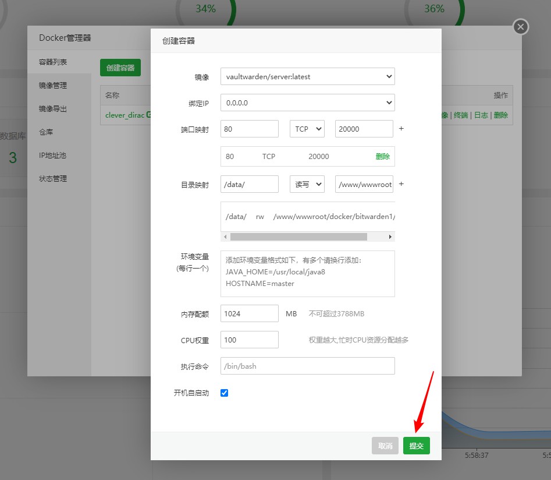This screenshot has height=480, width=551.
Task: Close the Docker manager dialog with X icon
Action: (521, 27)
